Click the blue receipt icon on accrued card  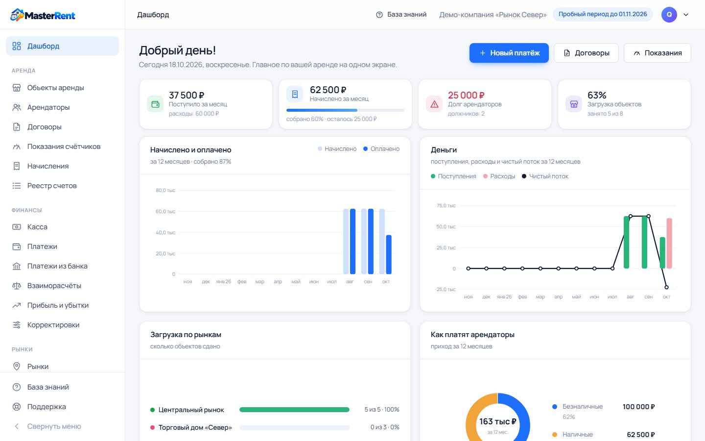[x=295, y=94]
